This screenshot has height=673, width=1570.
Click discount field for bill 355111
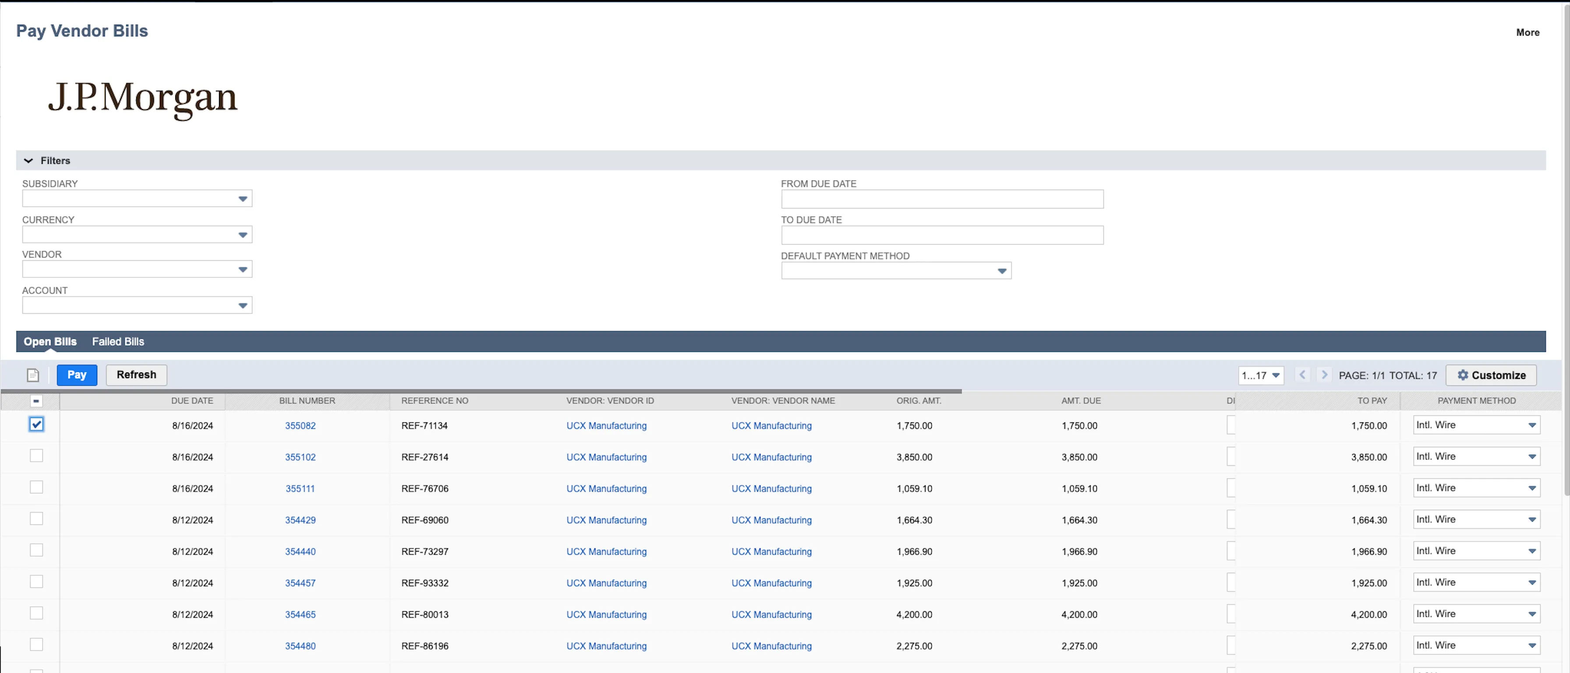[x=1231, y=488]
